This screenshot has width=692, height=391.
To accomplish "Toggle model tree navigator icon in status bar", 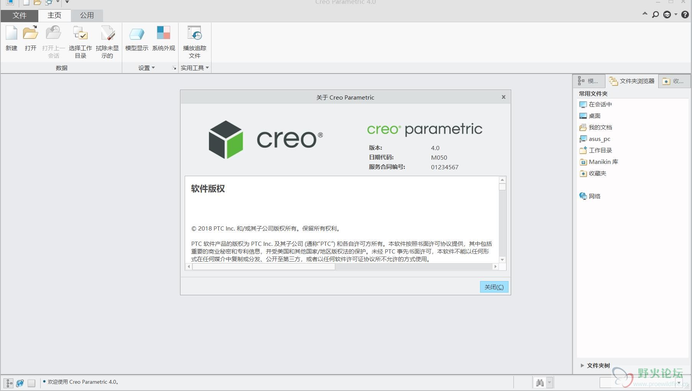I will click(8, 383).
